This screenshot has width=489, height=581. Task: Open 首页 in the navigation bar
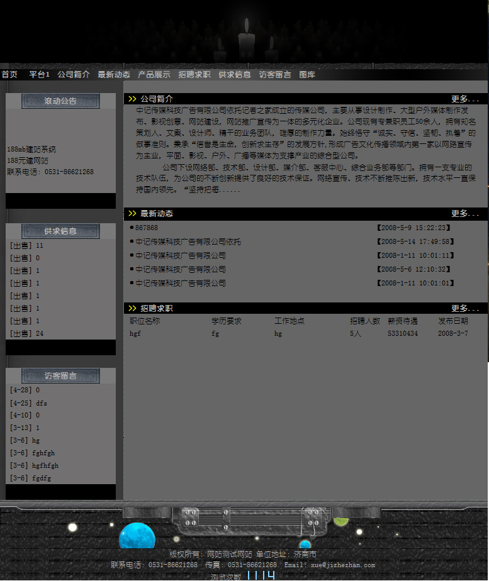[x=9, y=75]
